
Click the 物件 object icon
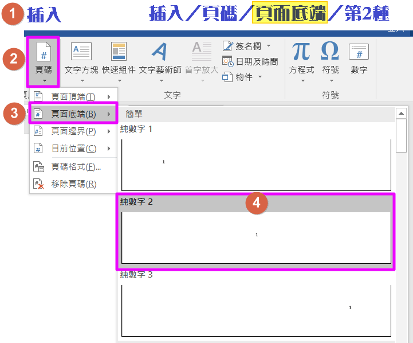(x=227, y=77)
